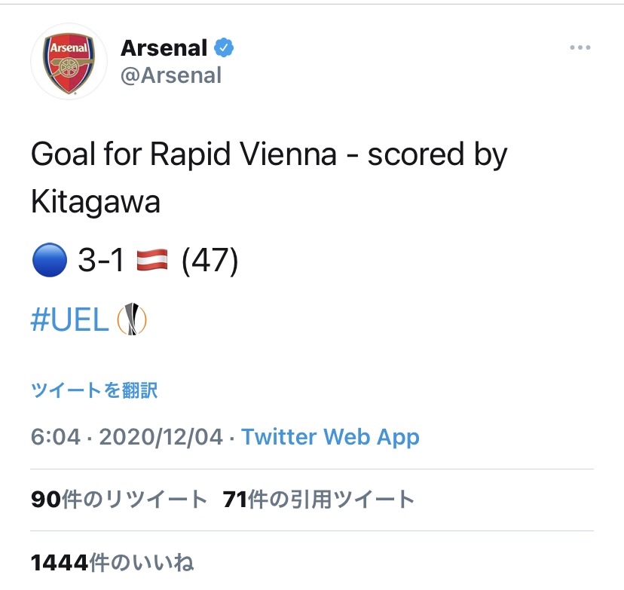Screen dimensions: 624x590
Task: Click the 3-1 score text
Action: click(100, 261)
